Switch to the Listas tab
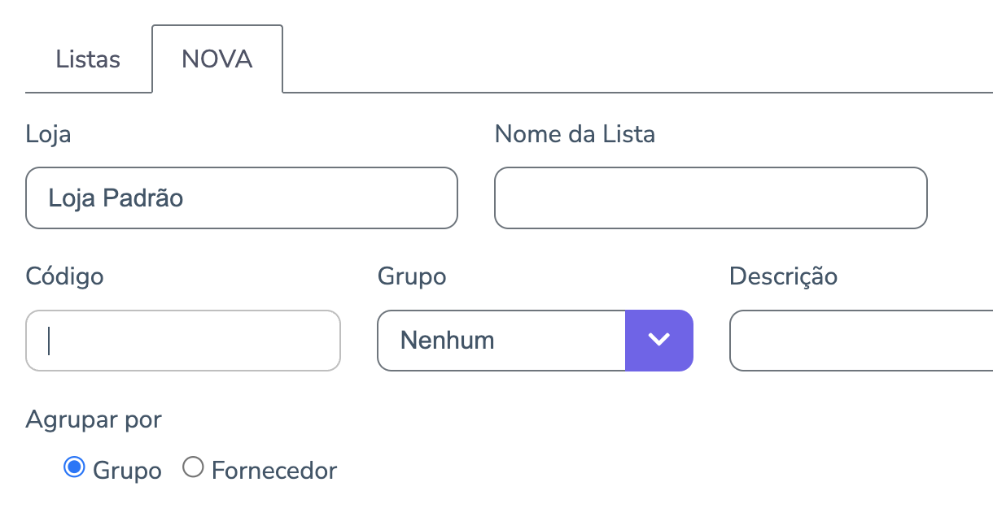 tap(88, 59)
